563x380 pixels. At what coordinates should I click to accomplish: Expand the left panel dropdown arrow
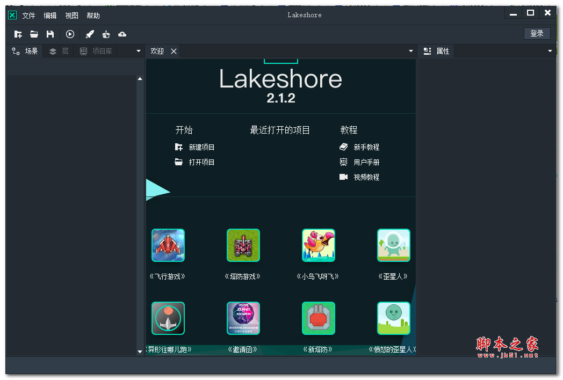pos(139,51)
